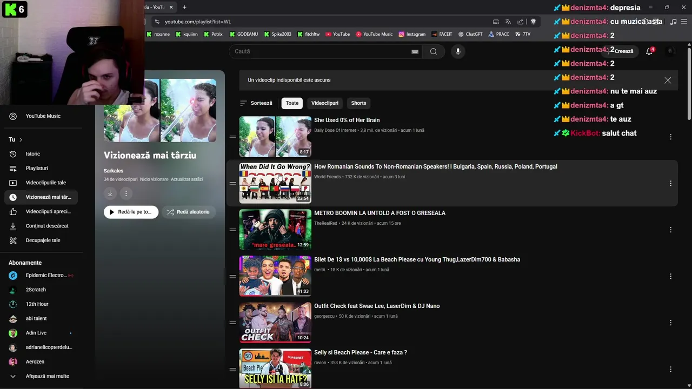Open the roxanne Kick bookmark
The image size is (692, 389).
click(158, 34)
